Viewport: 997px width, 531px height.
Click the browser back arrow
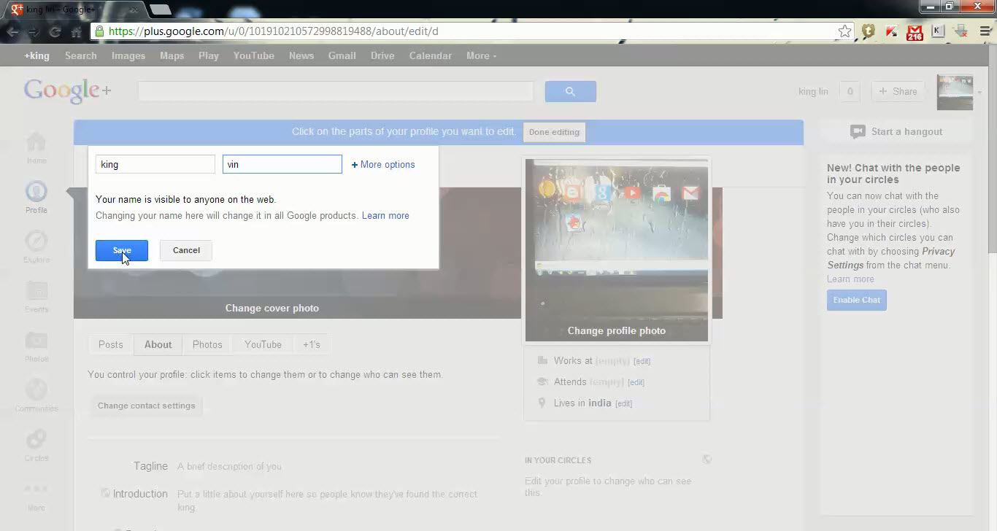(x=12, y=31)
